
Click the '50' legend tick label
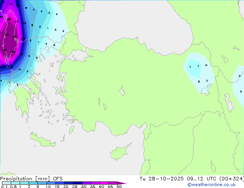(x=119, y=186)
